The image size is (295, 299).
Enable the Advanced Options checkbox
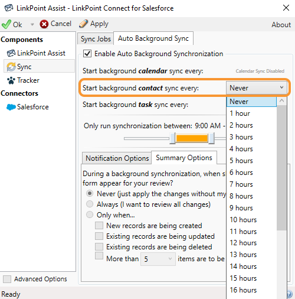pos(7,279)
